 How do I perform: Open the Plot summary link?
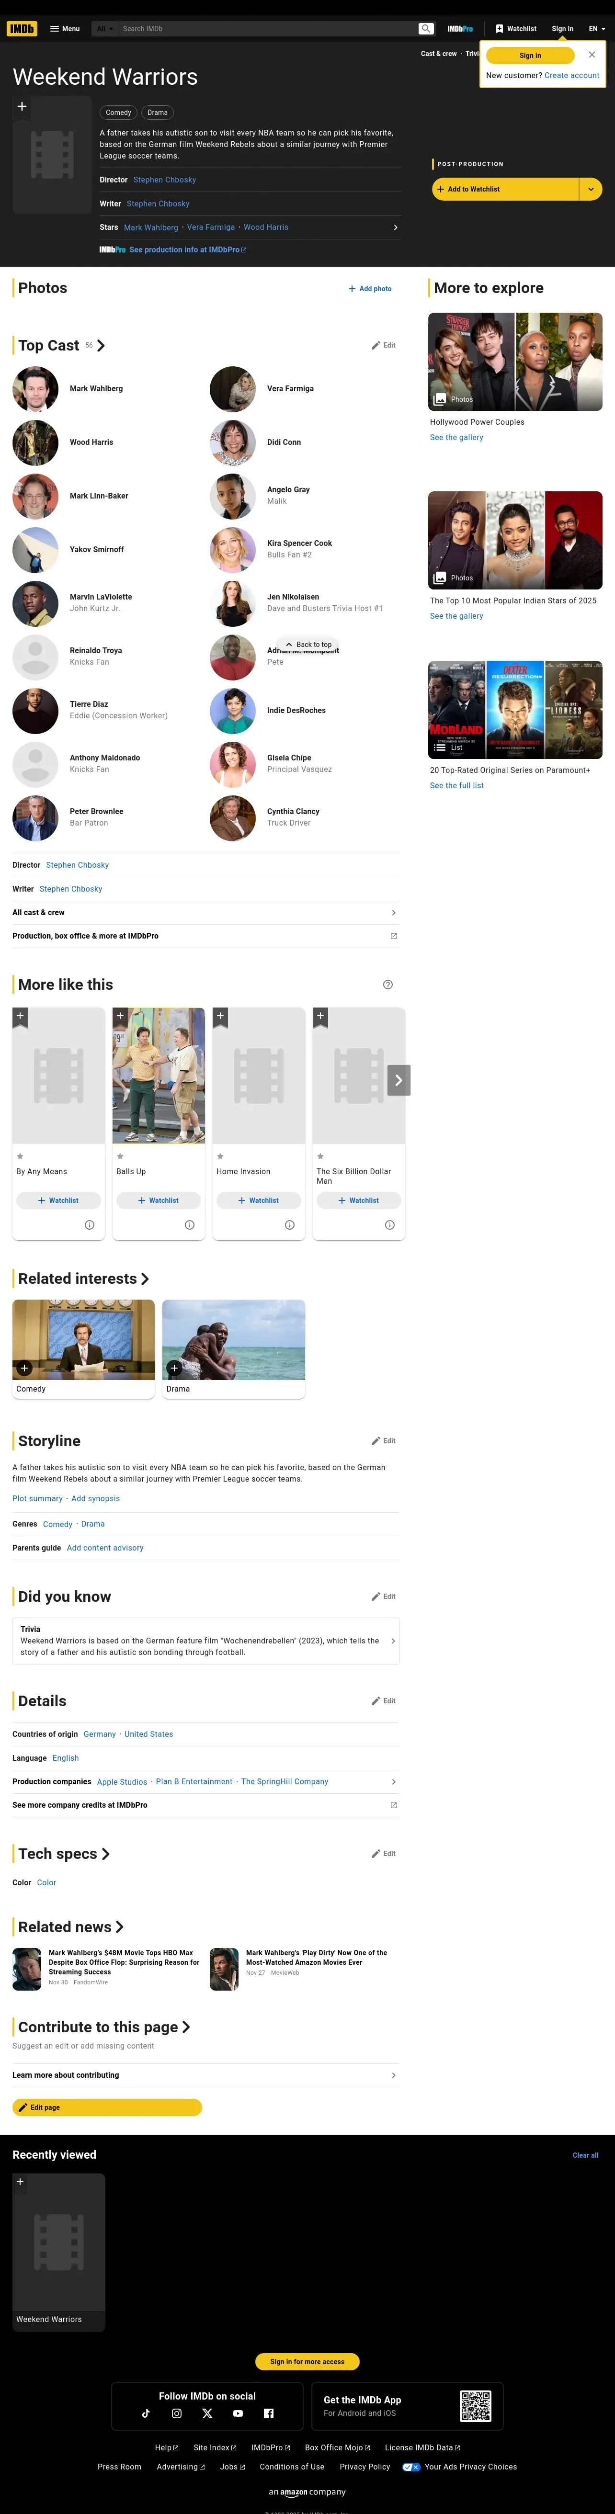37,1498
